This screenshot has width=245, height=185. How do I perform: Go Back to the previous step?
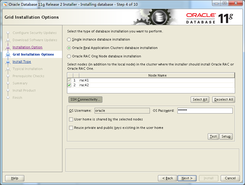pyautogui.click(x=168, y=178)
